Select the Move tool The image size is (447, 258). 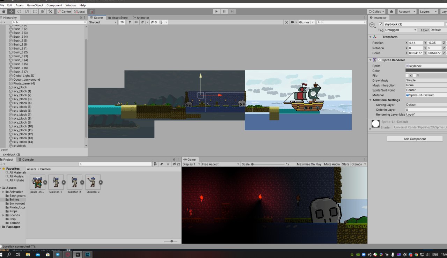pos(12,12)
